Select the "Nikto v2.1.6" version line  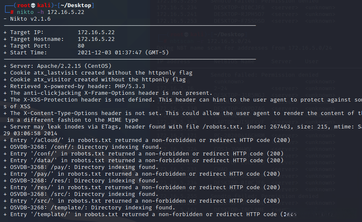point(27,19)
